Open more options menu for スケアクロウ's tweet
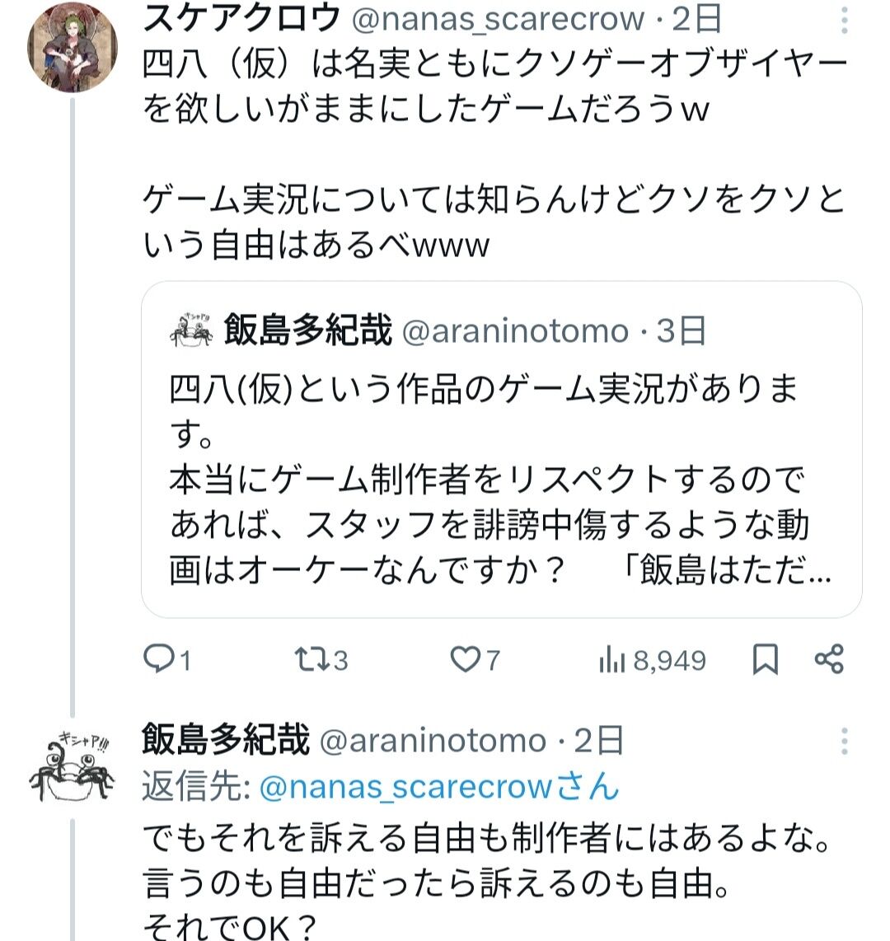 point(845,19)
